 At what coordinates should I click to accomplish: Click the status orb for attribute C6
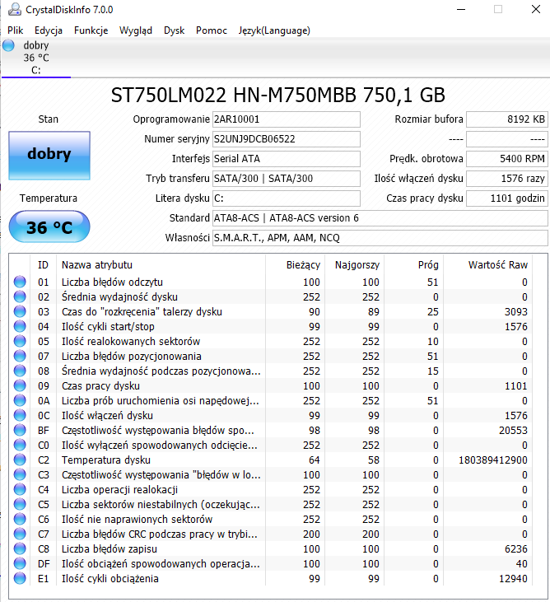point(20,519)
